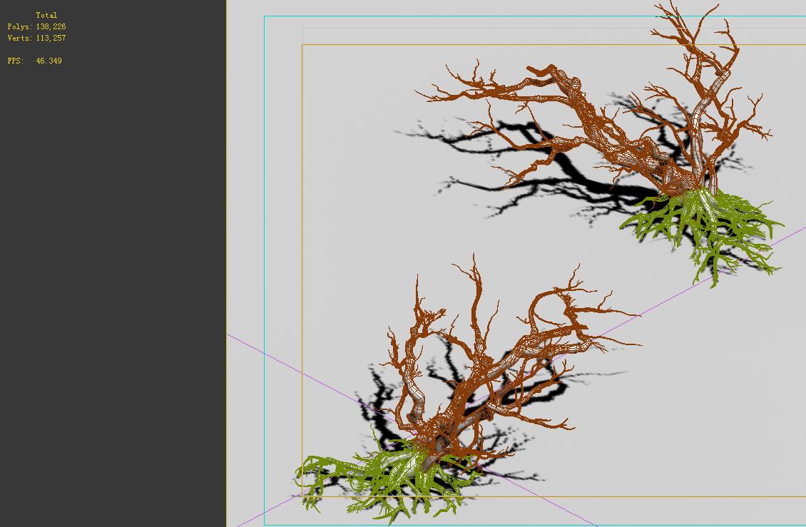The image size is (806, 527).
Task: Click the 'FPS: 46.349' readout
Action: 34,61
